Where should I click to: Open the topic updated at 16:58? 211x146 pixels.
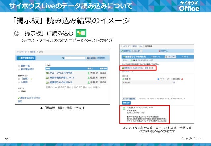click(x=61, y=82)
